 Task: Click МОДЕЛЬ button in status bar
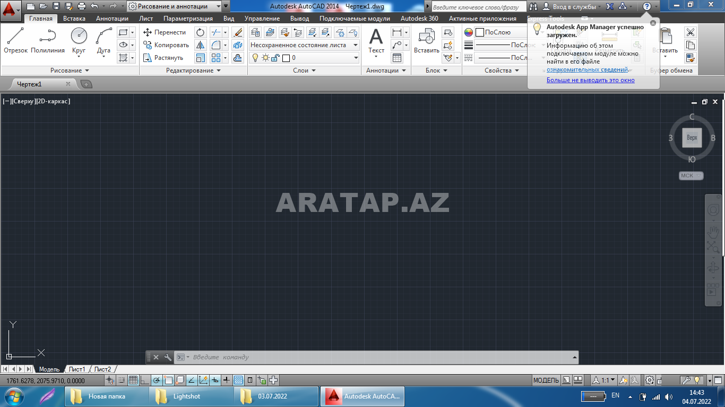[x=546, y=380]
